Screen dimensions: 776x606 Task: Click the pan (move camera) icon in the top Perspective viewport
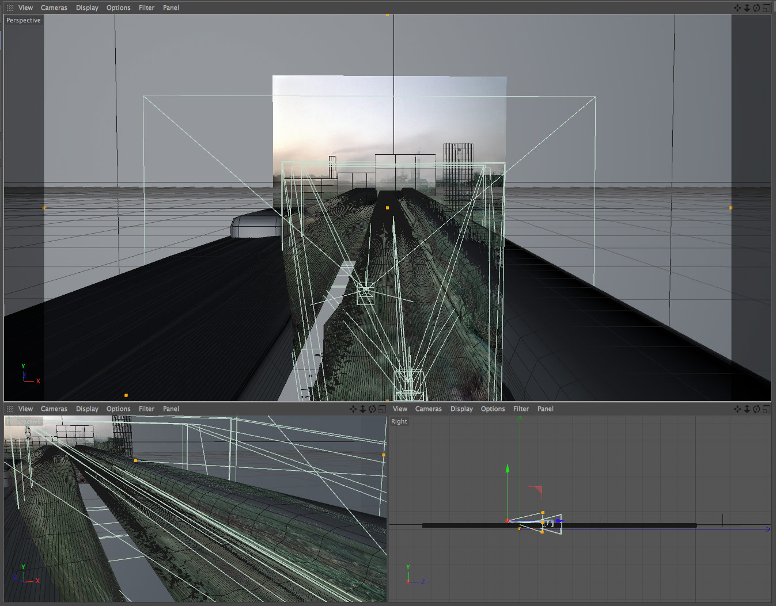click(x=737, y=7)
